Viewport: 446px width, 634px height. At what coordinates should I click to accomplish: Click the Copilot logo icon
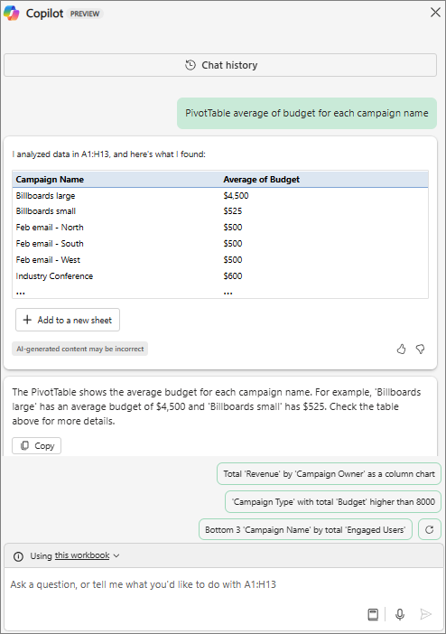tap(12, 14)
